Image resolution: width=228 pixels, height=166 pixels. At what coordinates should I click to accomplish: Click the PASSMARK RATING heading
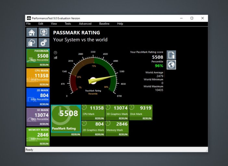(76, 33)
